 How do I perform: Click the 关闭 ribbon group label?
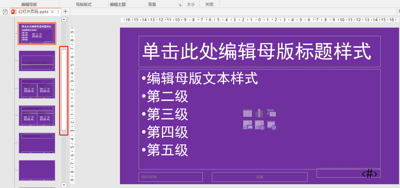[x=209, y=5]
